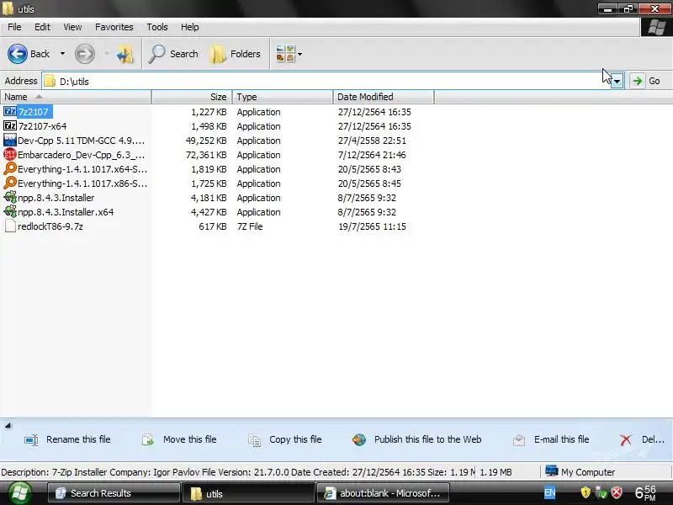673x505 pixels.
Task: Select the 7z2107-x64 file icon
Action: (x=10, y=125)
